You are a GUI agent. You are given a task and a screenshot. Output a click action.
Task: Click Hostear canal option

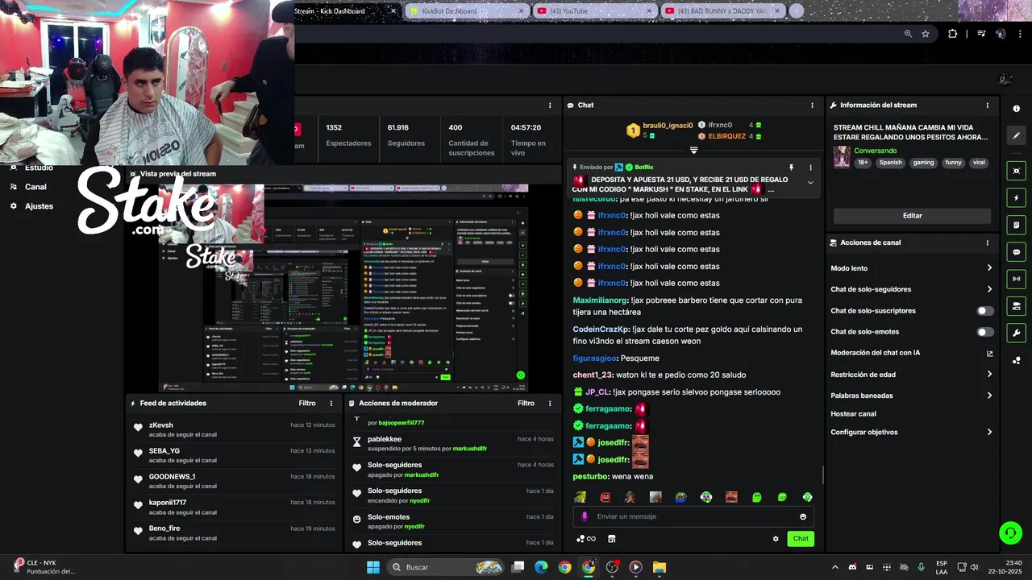[853, 414]
